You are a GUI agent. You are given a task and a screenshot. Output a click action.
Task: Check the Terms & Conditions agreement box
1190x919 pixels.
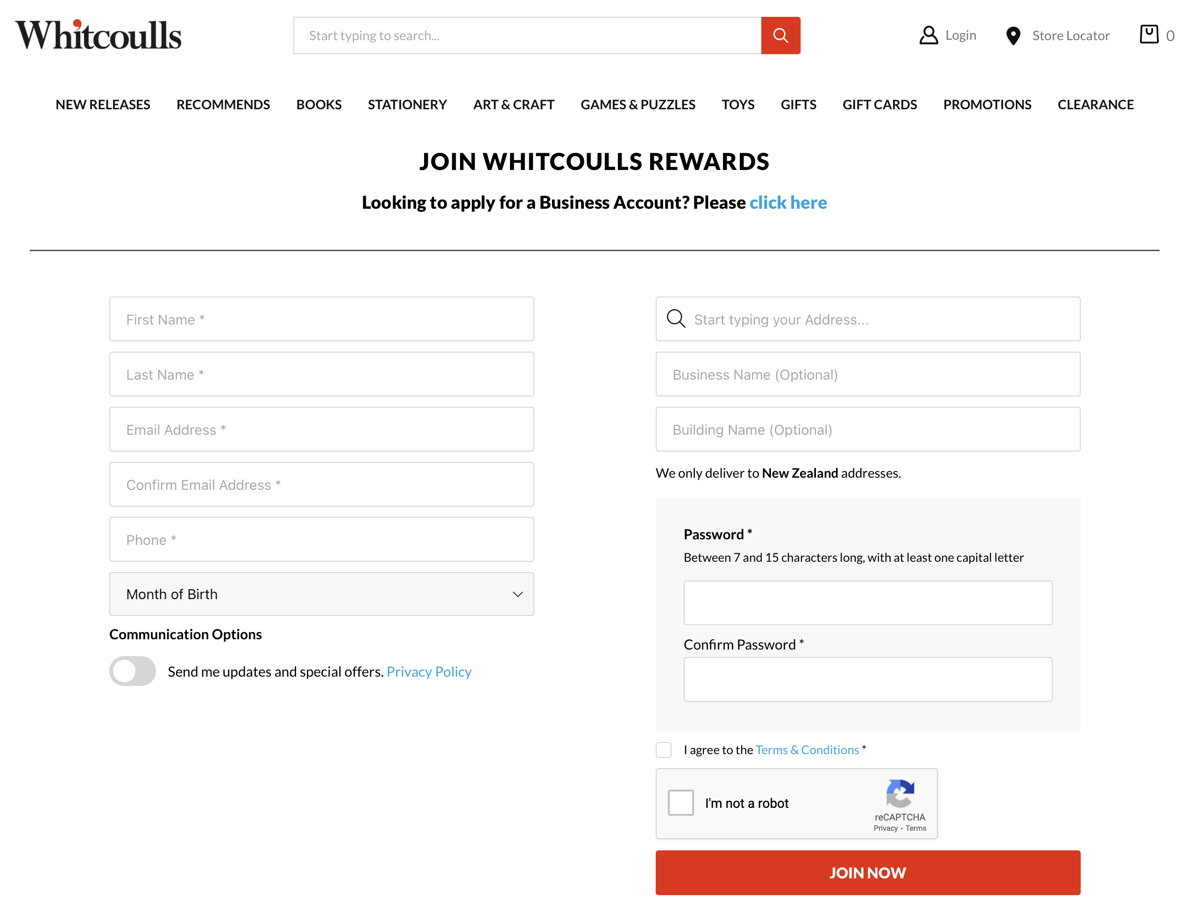click(x=663, y=749)
